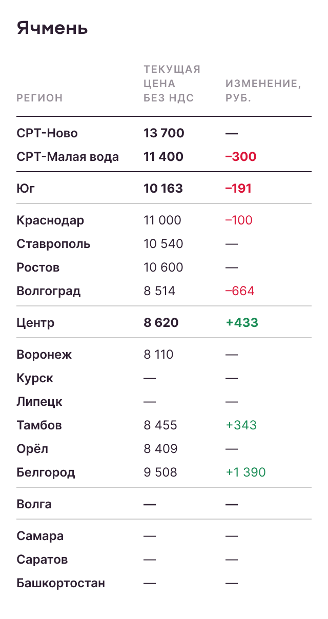
Task: Select the Ростов region name
Action: [x=38, y=267]
